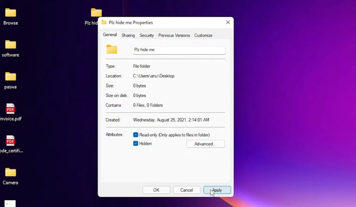Open the Advanced attributes dialog
The height and width of the screenshot is (207, 356).
coord(205,144)
